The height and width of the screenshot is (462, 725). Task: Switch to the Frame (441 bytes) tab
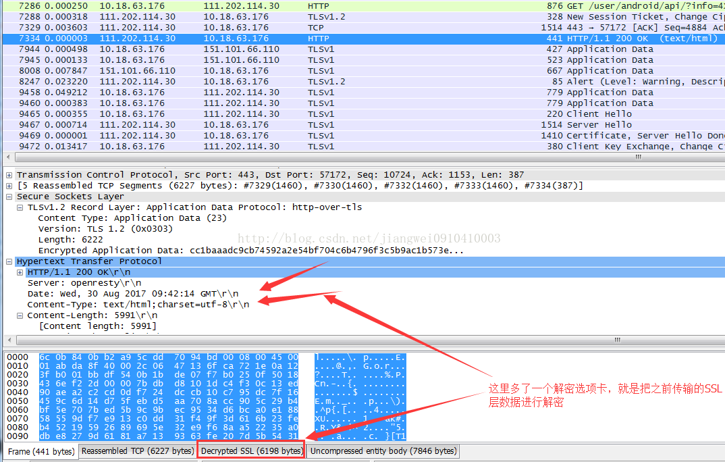pos(41,451)
